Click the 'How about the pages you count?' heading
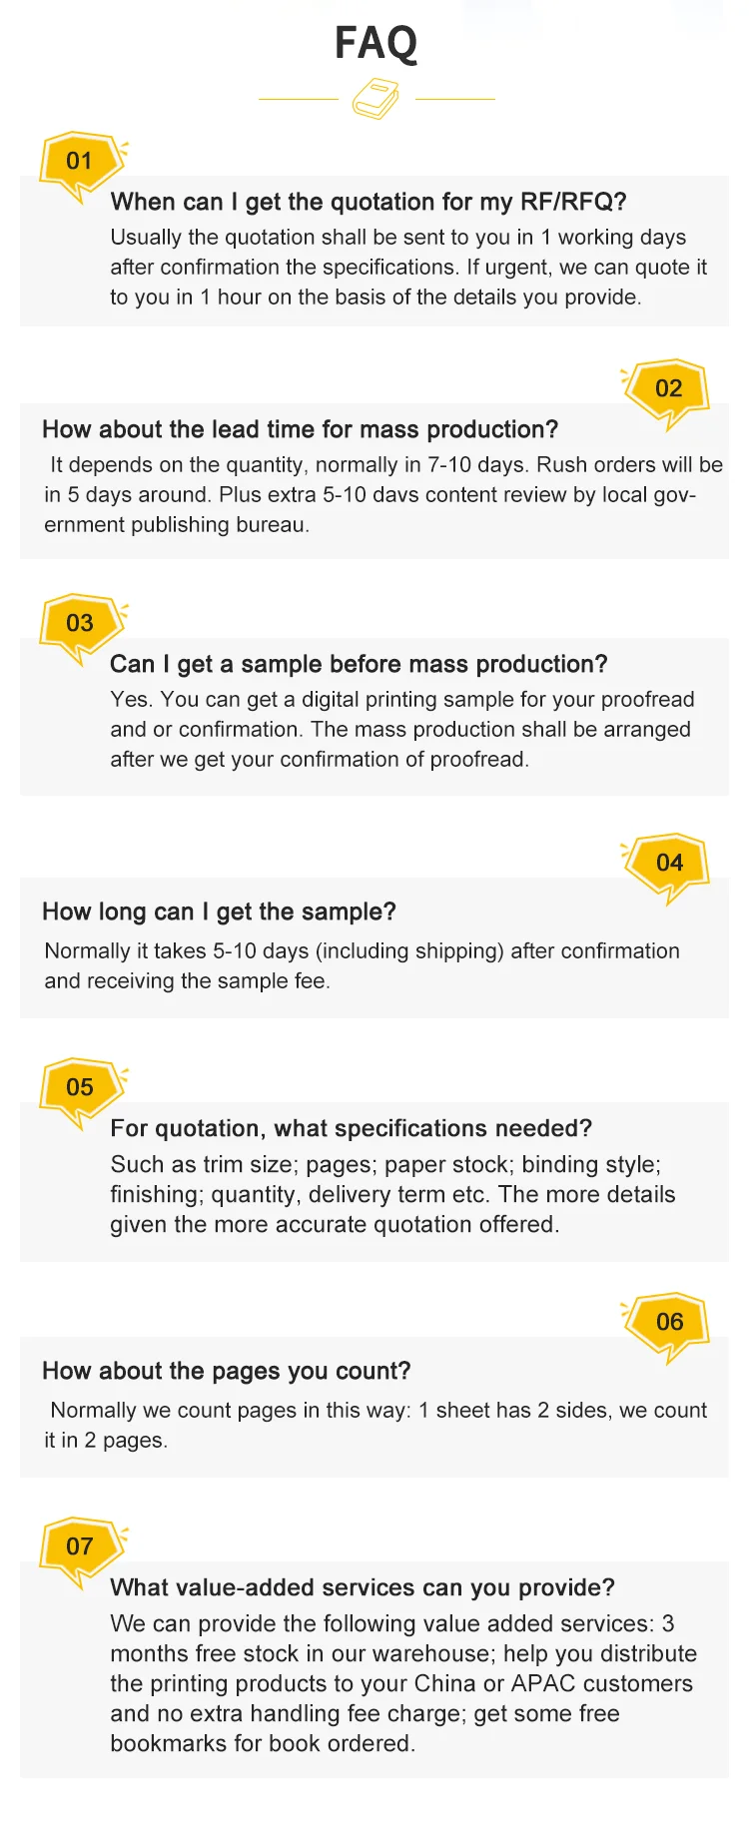Screen dimensions: 749x1837 pyautogui.click(x=226, y=1371)
